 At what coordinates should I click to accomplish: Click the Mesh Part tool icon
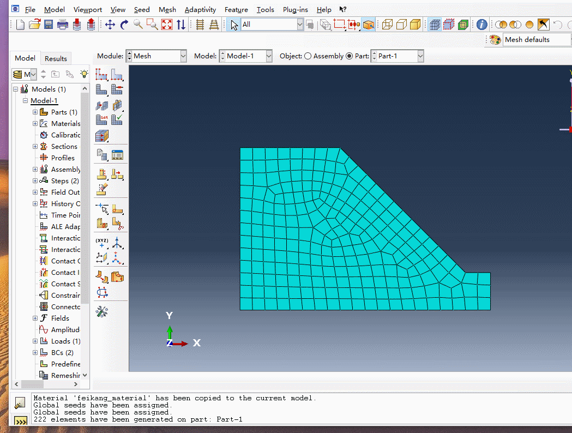pyautogui.click(x=101, y=89)
